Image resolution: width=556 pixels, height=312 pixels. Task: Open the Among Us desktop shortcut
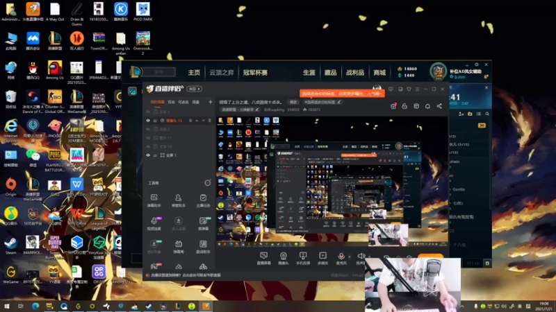[x=55, y=70]
